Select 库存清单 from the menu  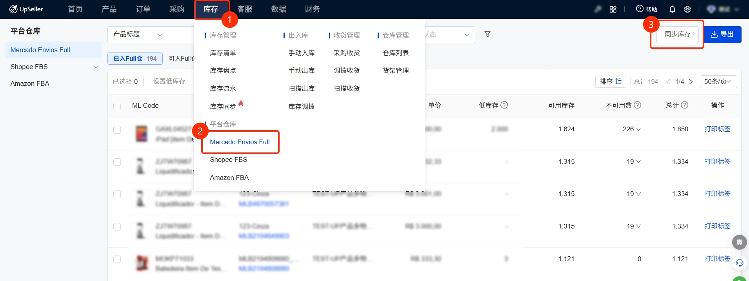tap(223, 53)
